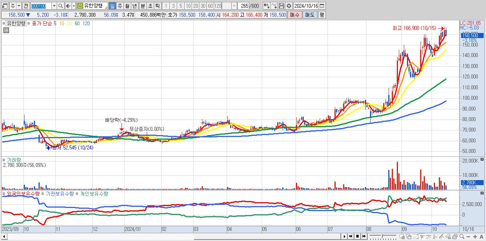Click the fast-forward button in bottom bar
486x241 pixels.
click(x=364, y=236)
